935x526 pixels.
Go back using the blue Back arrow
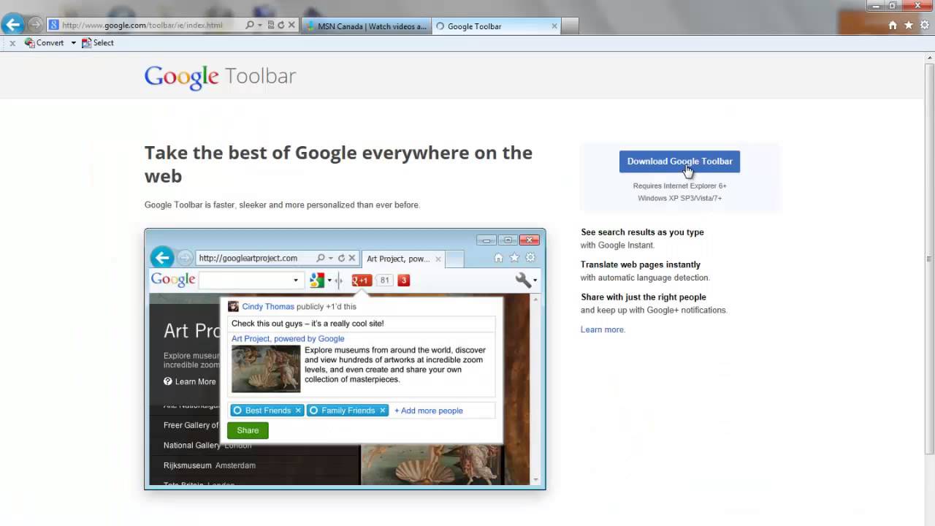tap(12, 25)
